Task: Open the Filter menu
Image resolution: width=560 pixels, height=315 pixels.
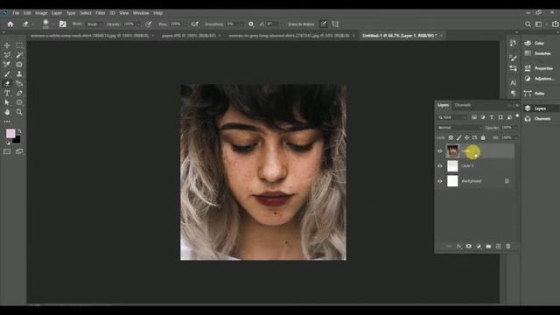Action: [101, 13]
